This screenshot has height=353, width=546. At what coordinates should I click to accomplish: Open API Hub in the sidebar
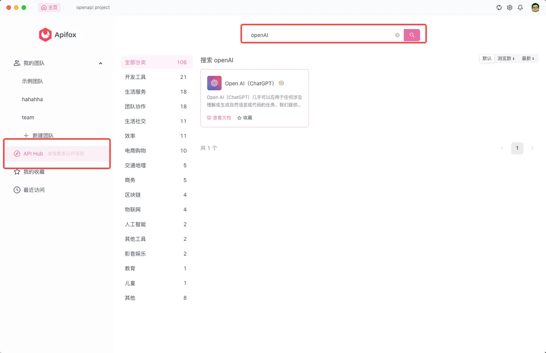pos(58,153)
